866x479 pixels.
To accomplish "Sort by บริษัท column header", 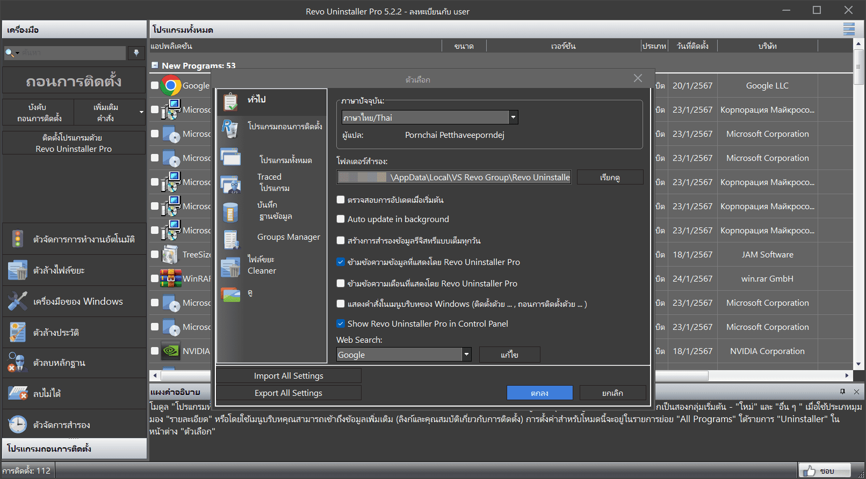I will tap(767, 46).
